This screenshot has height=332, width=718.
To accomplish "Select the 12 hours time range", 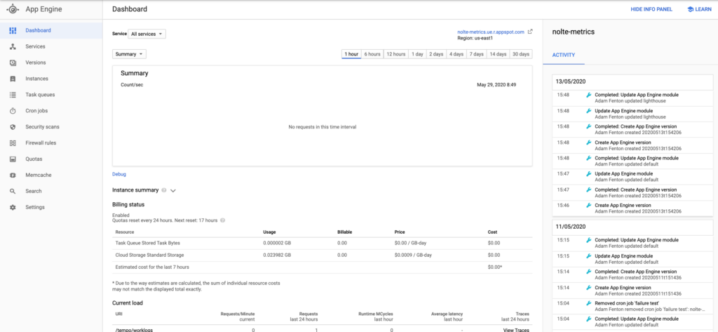I will [x=395, y=54].
